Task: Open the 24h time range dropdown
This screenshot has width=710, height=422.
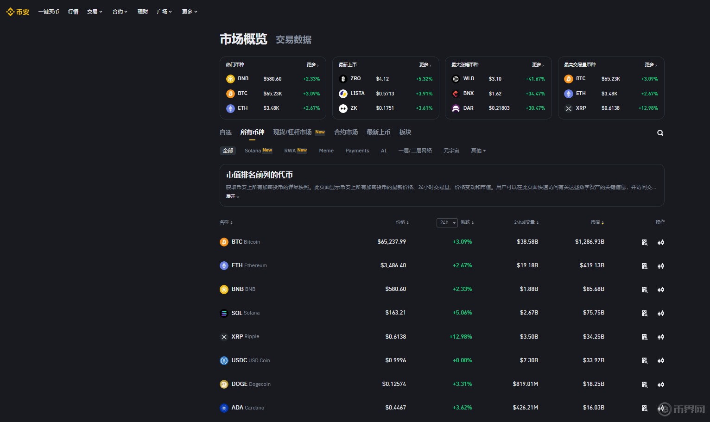Action: [447, 223]
